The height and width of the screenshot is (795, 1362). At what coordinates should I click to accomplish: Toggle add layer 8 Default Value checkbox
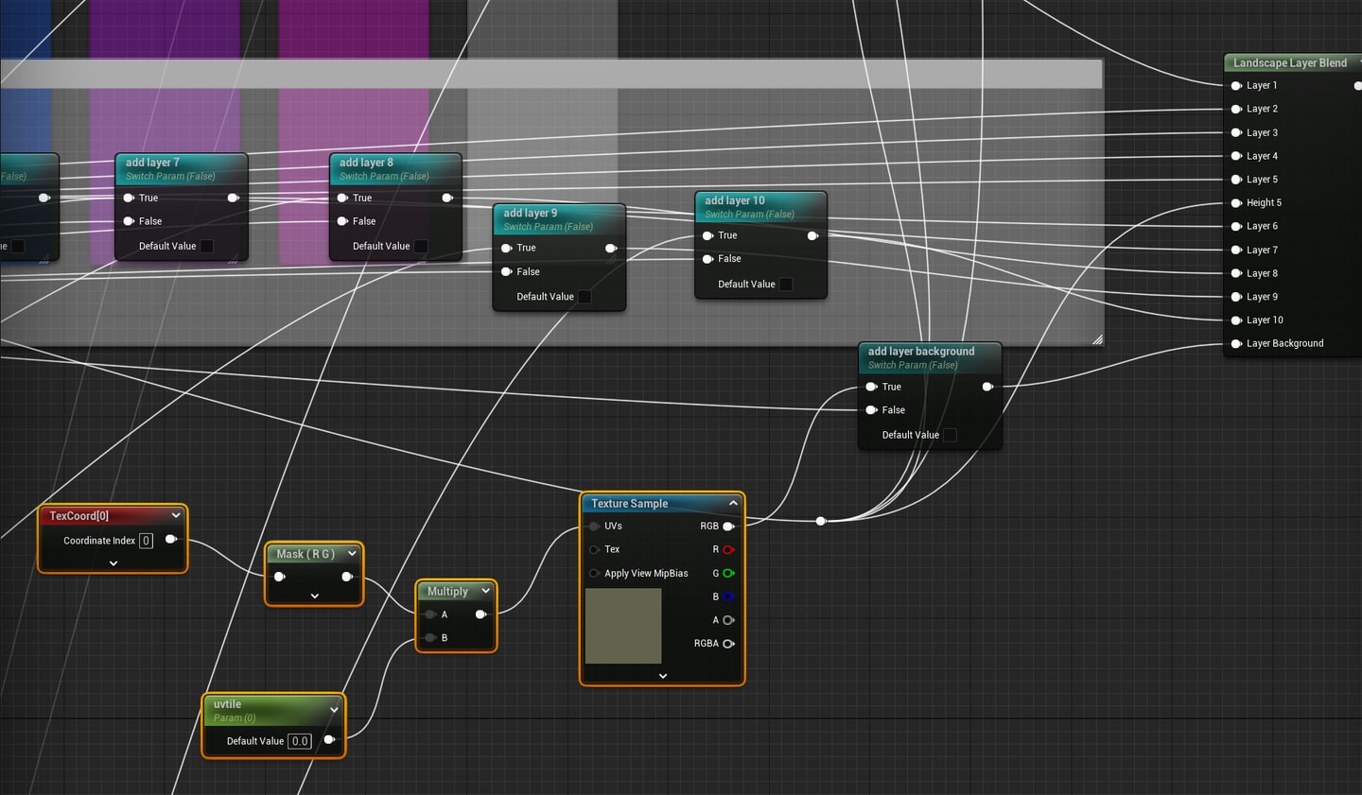421,247
